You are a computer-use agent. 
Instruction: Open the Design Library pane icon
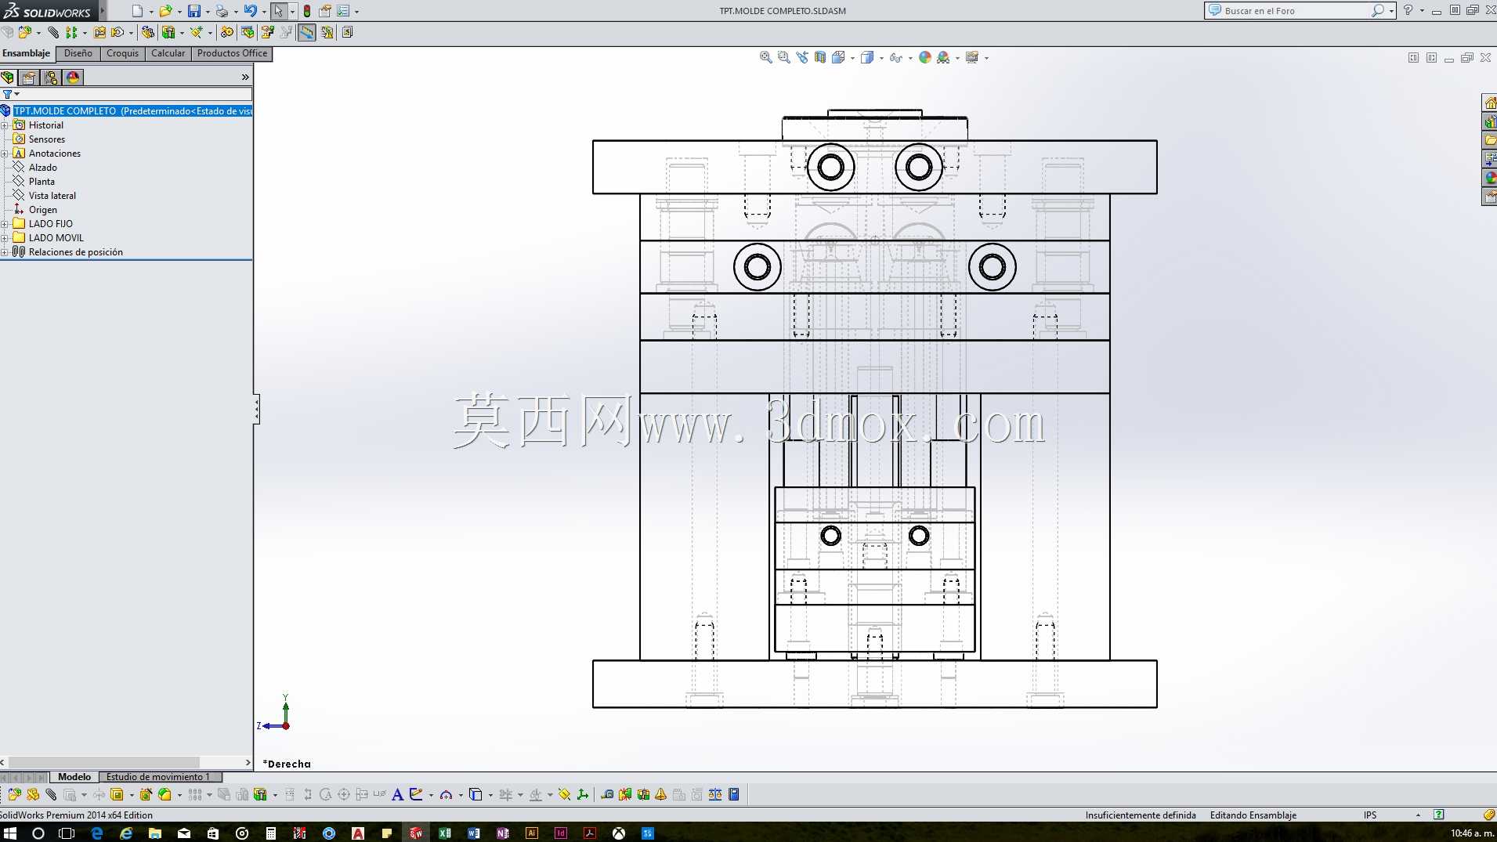1490,122
